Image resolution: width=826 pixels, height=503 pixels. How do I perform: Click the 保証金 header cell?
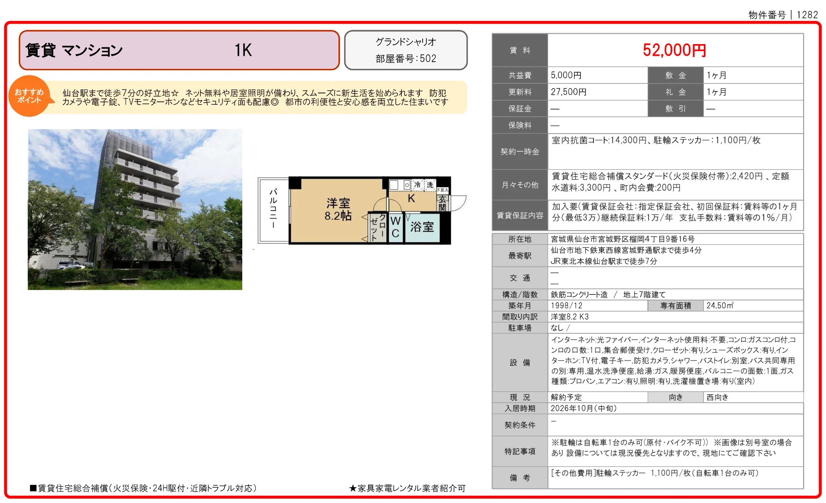tap(520, 109)
